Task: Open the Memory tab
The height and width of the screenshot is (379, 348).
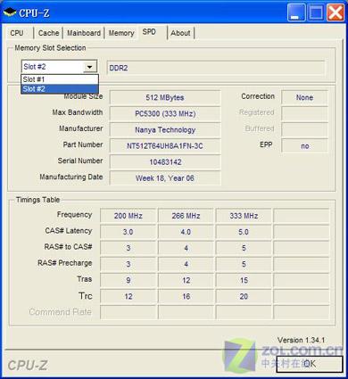Action: tap(121, 33)
